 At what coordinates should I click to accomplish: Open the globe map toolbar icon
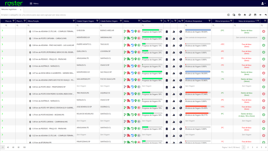pyautogui.click(x=239, y=15)
